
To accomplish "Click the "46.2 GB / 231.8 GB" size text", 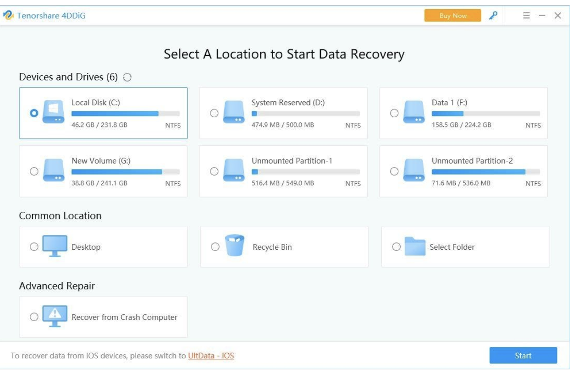I will (99, 125).
